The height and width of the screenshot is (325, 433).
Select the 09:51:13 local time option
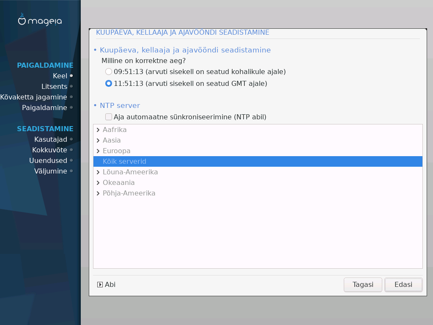(109, 72)
